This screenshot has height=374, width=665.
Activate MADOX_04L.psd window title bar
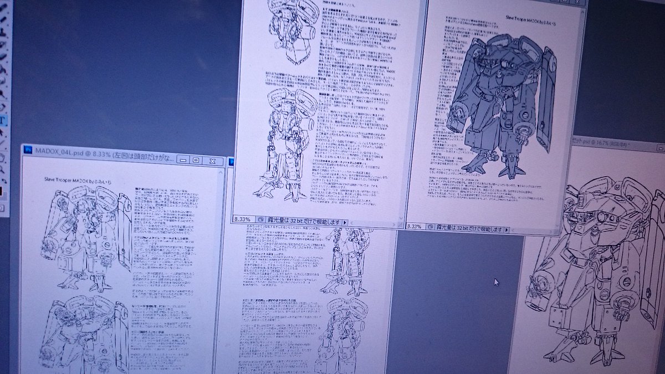click(x=105, y=154)
